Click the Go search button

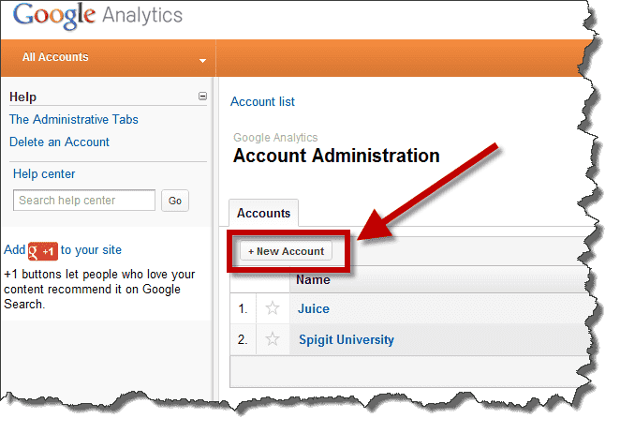click(175, 201)
